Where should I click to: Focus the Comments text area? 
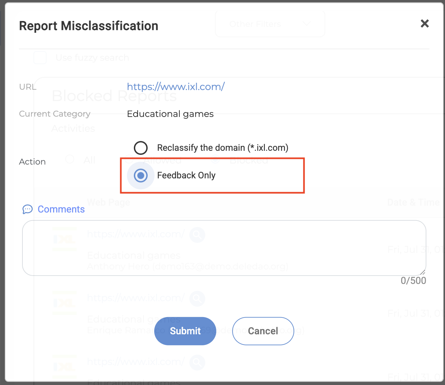[x=224, y=248]
